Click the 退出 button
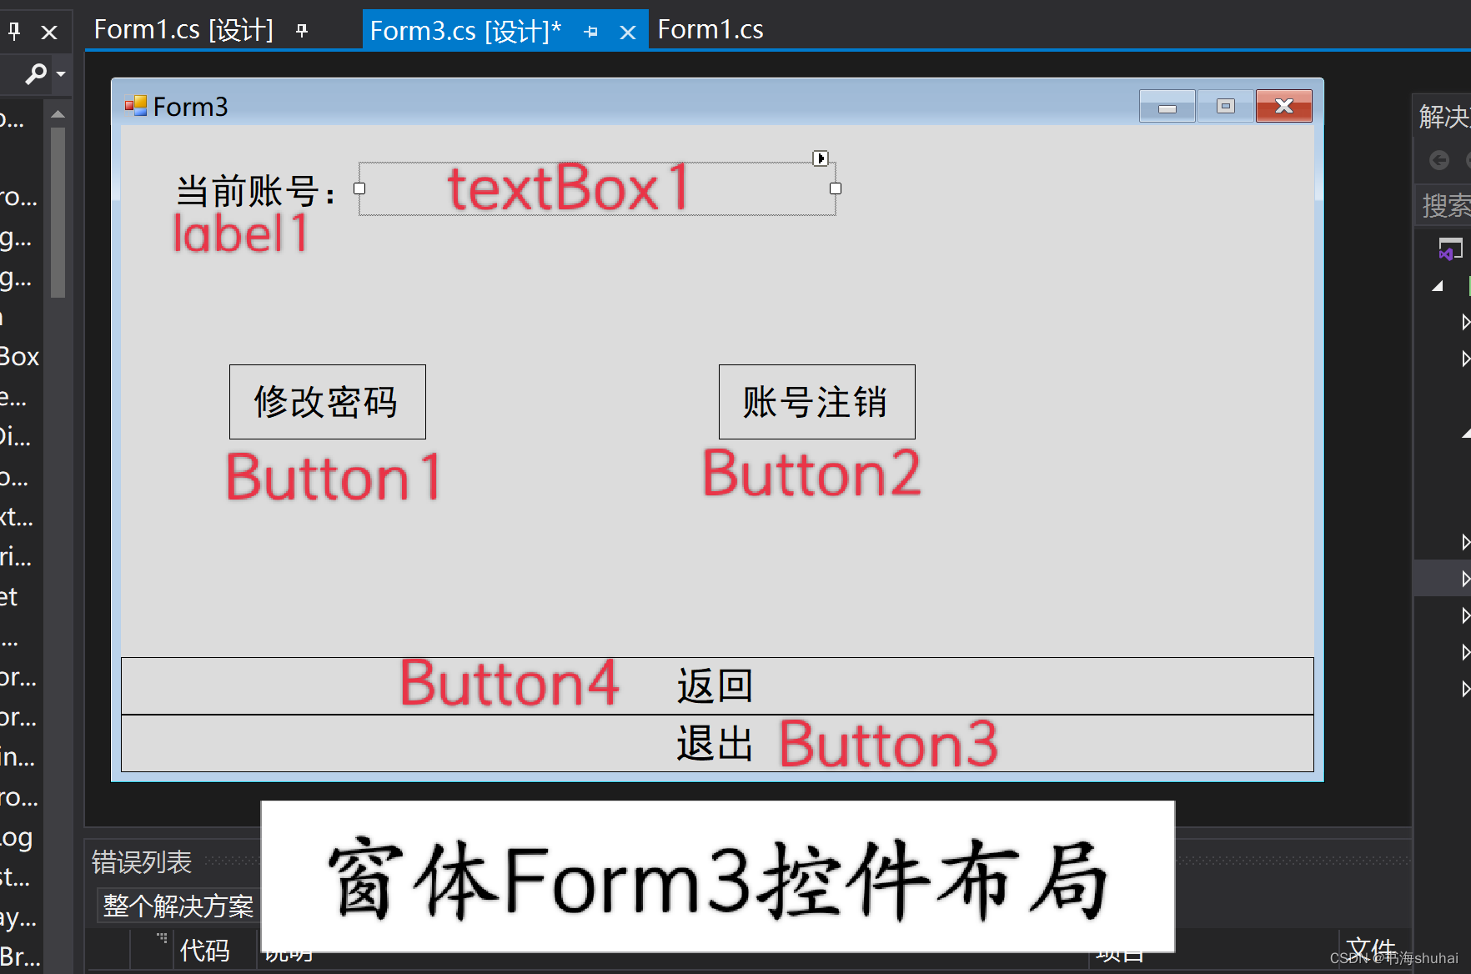Image resolution: width=1471 pixels, height=974 pixels. (x=717, y=743)
